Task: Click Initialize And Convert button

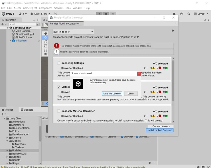Action: point(160,130)
